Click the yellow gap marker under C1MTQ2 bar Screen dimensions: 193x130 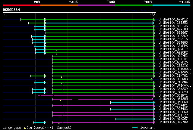click(61, 77)
